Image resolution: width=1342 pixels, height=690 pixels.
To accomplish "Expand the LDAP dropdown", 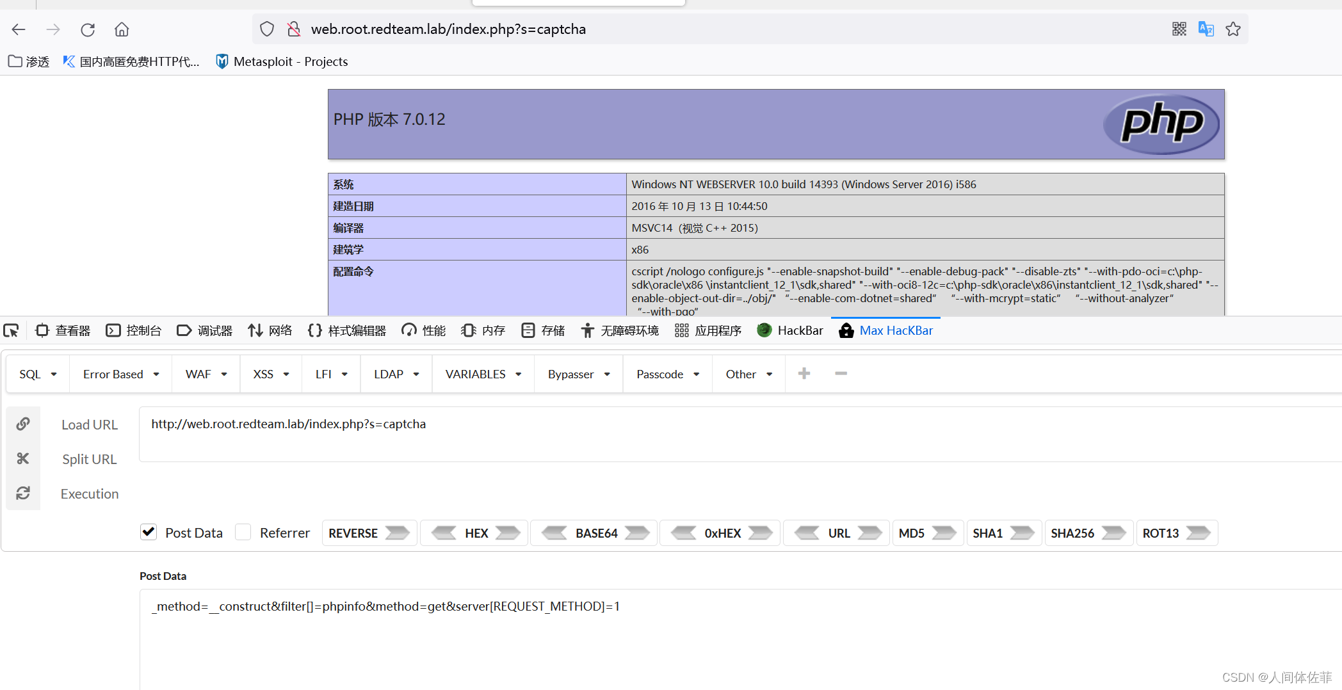I will click(396, 374).
